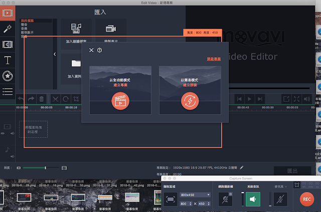321x212 pixels.
Task: Skip to the previous frame in the player
Action: (239, 99)
